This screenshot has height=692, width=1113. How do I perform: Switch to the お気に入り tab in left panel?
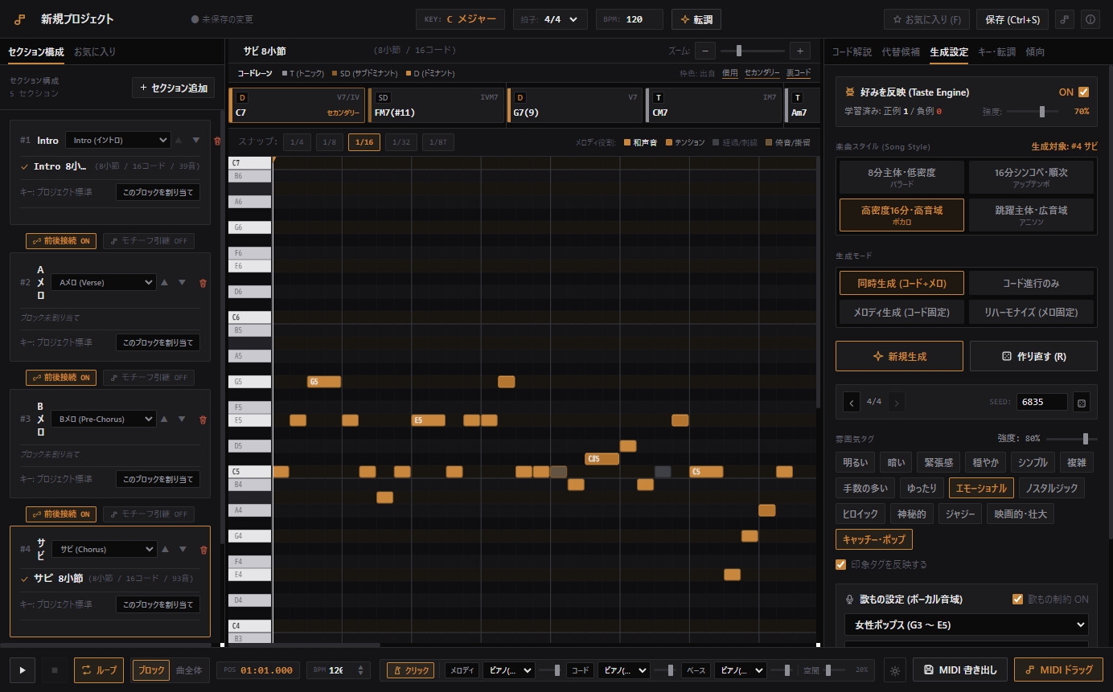point(95,51)
